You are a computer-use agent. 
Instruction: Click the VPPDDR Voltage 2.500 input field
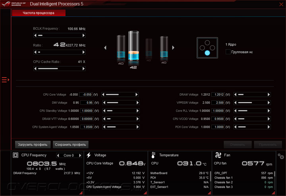218,102
